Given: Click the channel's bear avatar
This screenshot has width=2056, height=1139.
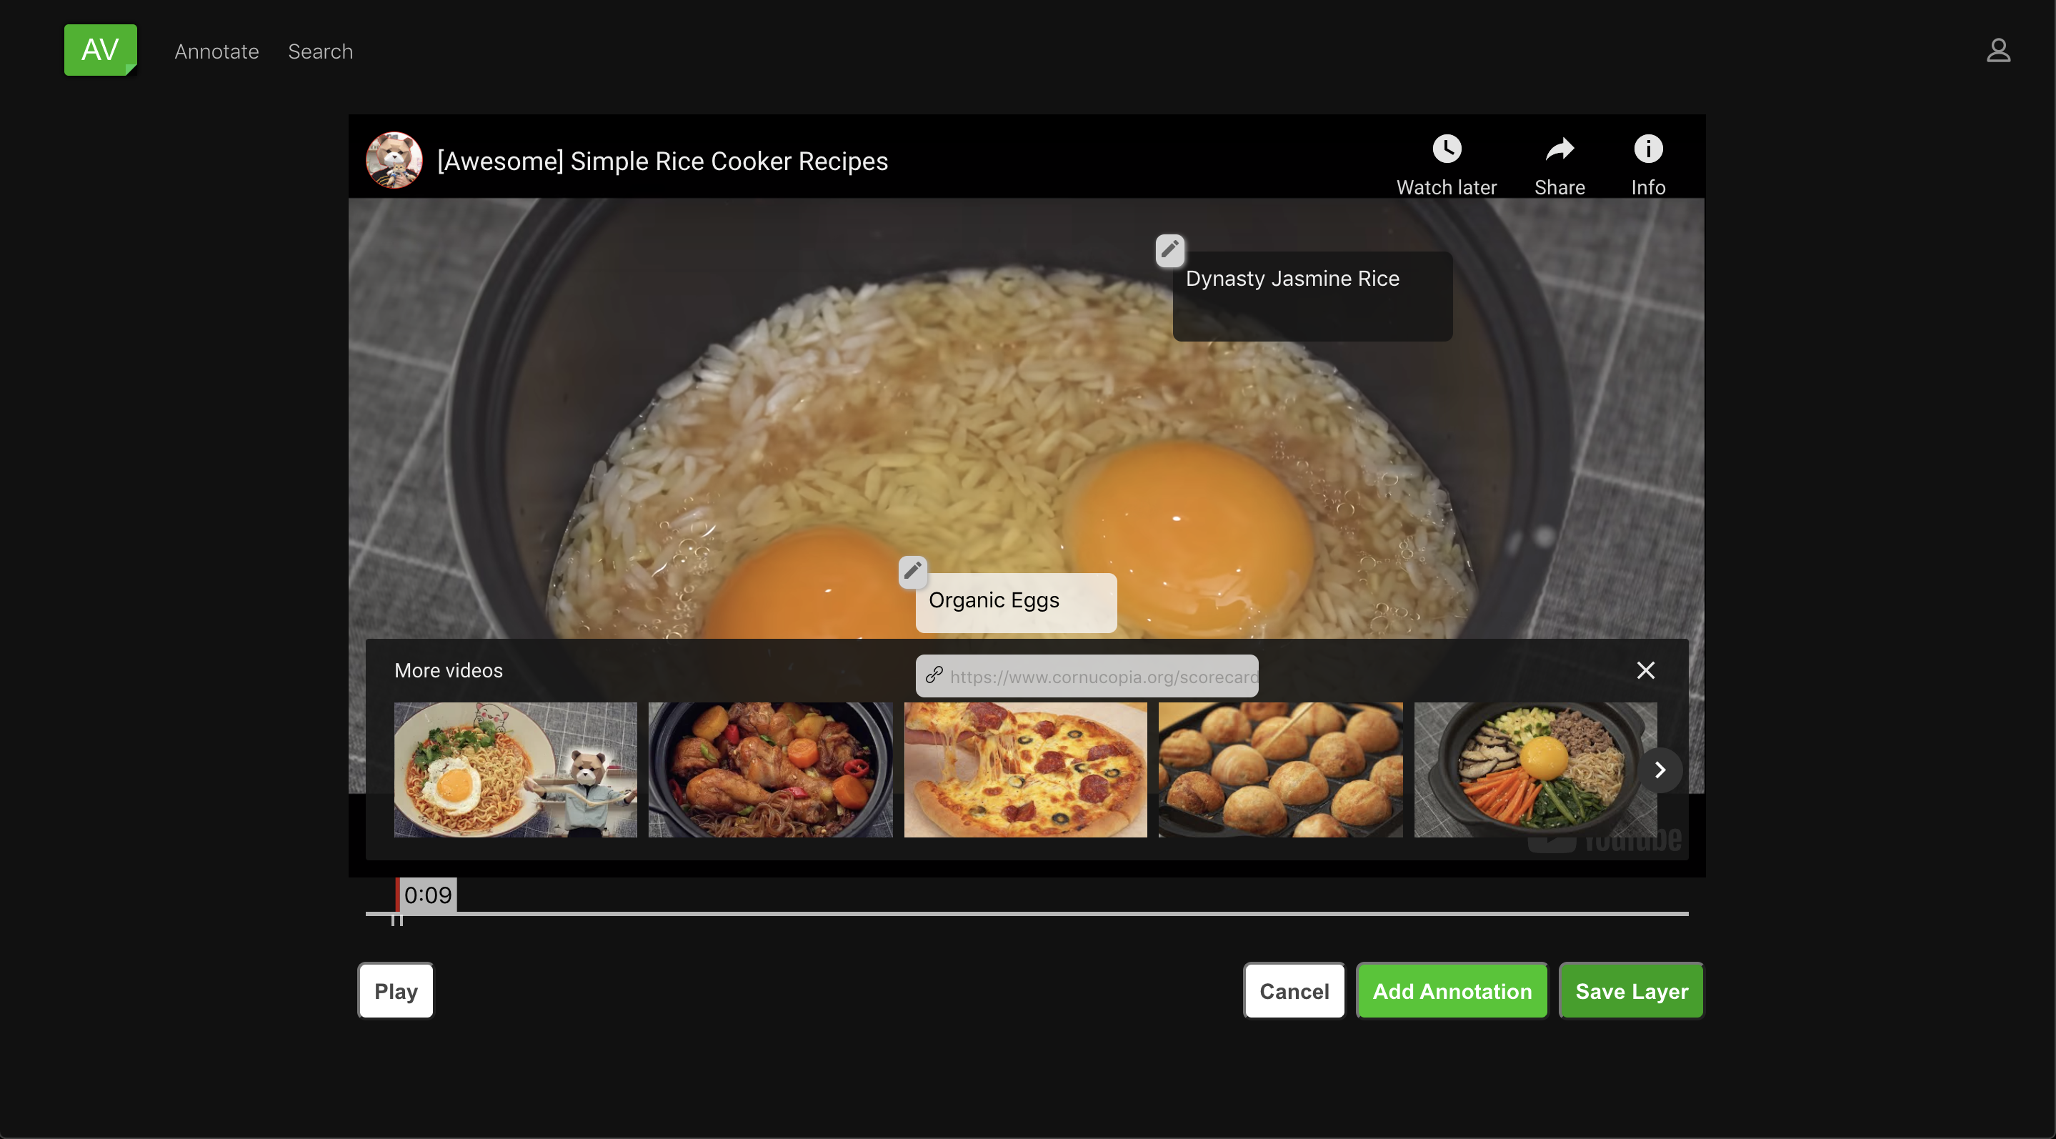Looking at the screenshot, I should click(393, 159).
